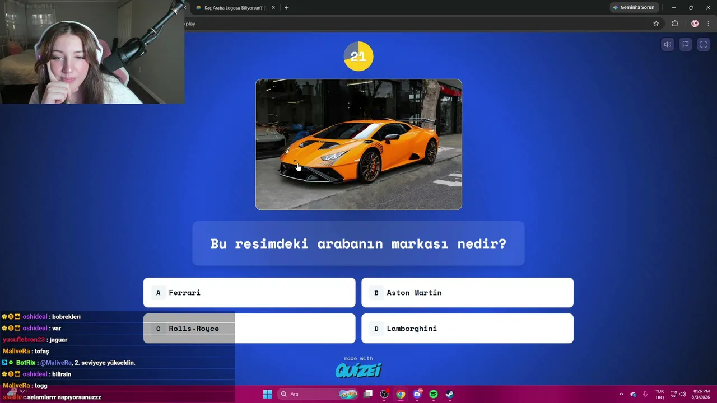This screenshot has width=717, height=403.
Task: Minimize the Chrome window
Action: [674, 7]
